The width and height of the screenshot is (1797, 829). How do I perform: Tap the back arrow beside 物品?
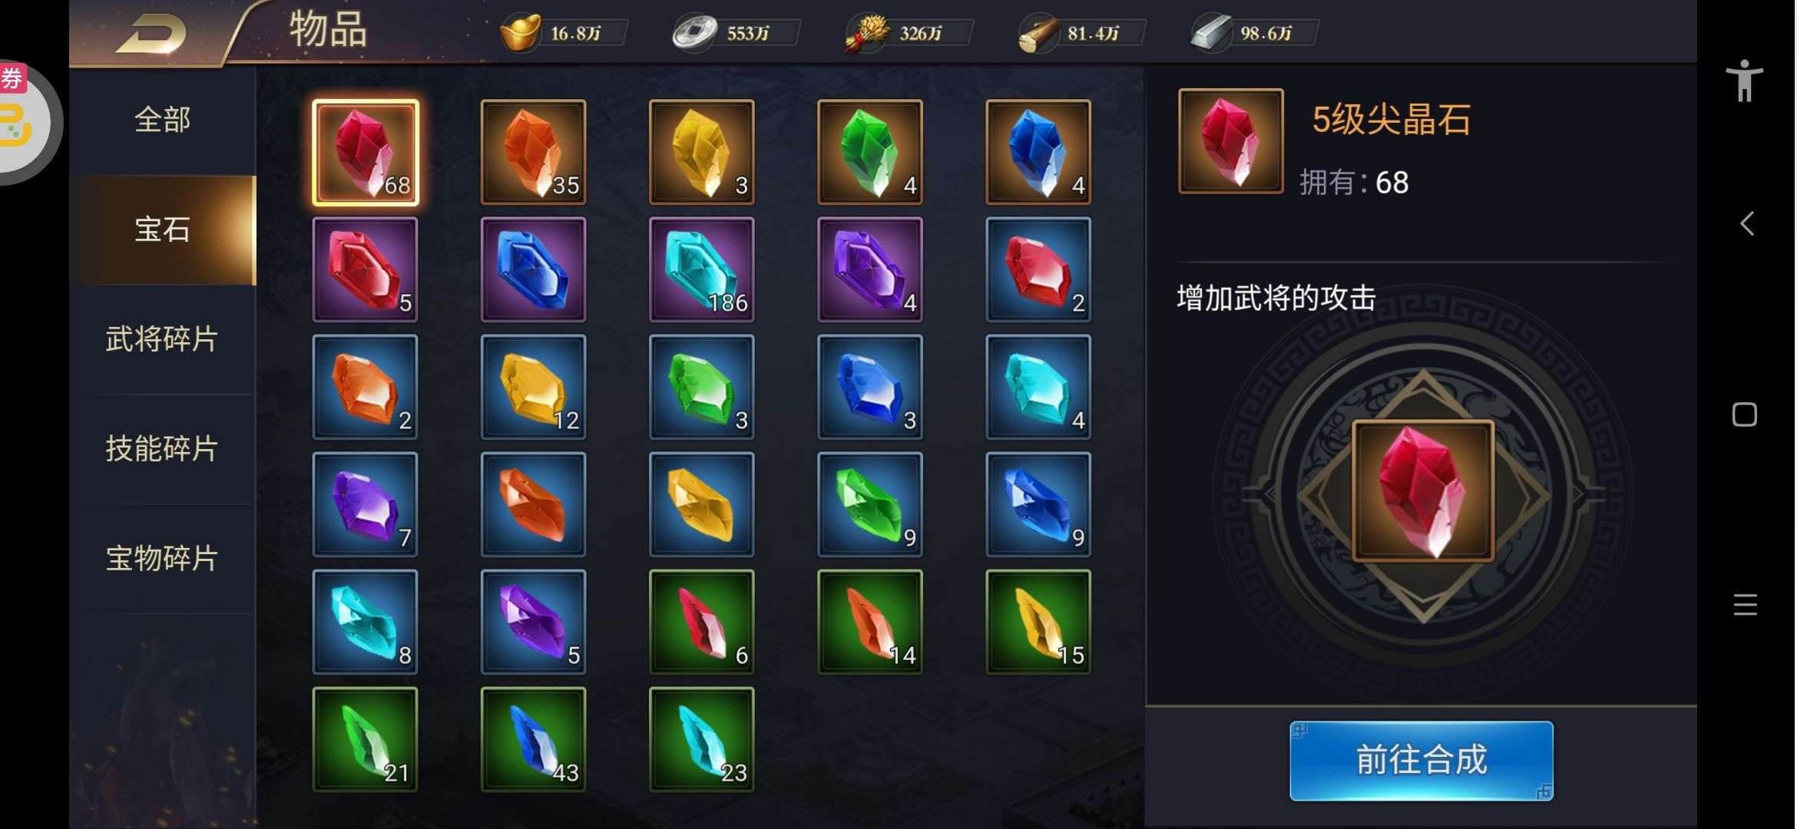(151, 35)
